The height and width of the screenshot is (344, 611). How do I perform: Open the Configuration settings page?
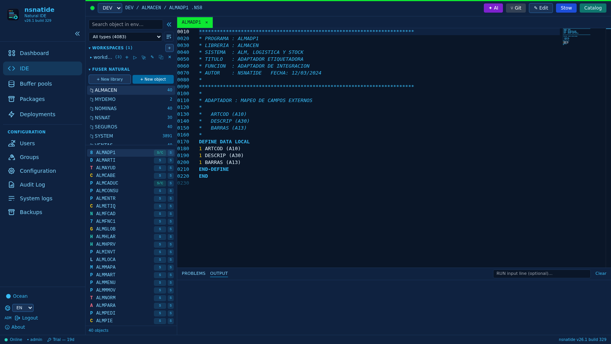(42, 171)
